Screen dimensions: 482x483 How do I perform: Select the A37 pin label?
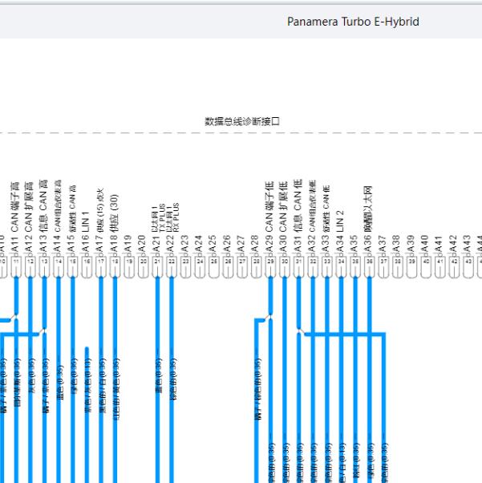point(383,244)
